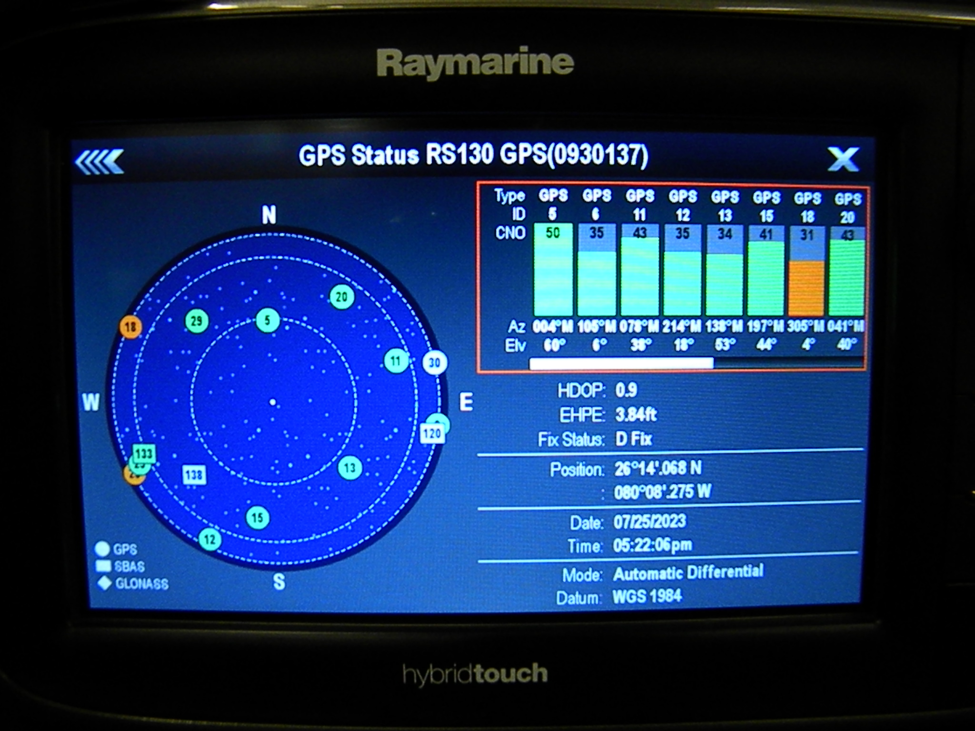
Task: Tap elevation value 60°
Action: pyautogui.click(x=554, y=345)
